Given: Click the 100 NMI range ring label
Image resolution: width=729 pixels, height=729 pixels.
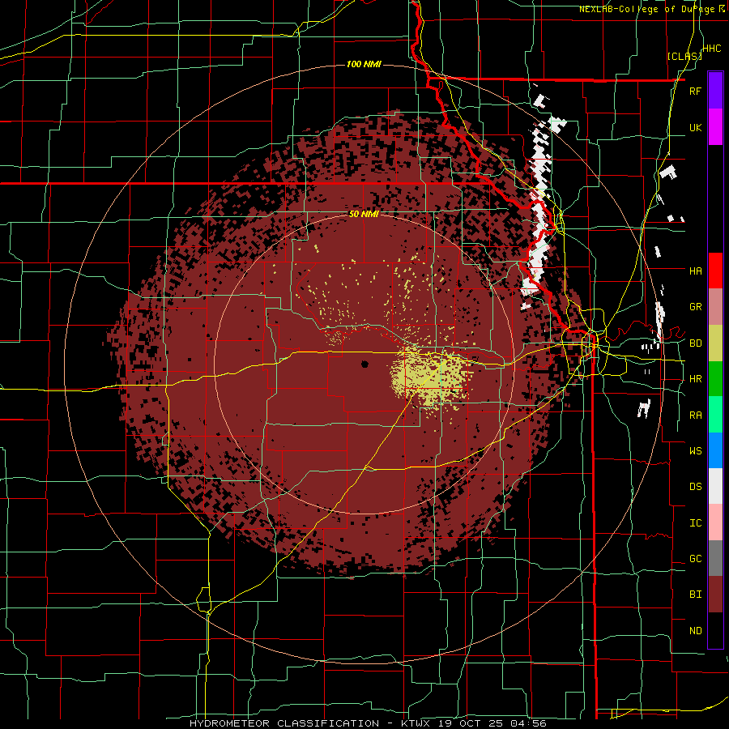Looking at the screenshot, I should [x=364, y=64].
